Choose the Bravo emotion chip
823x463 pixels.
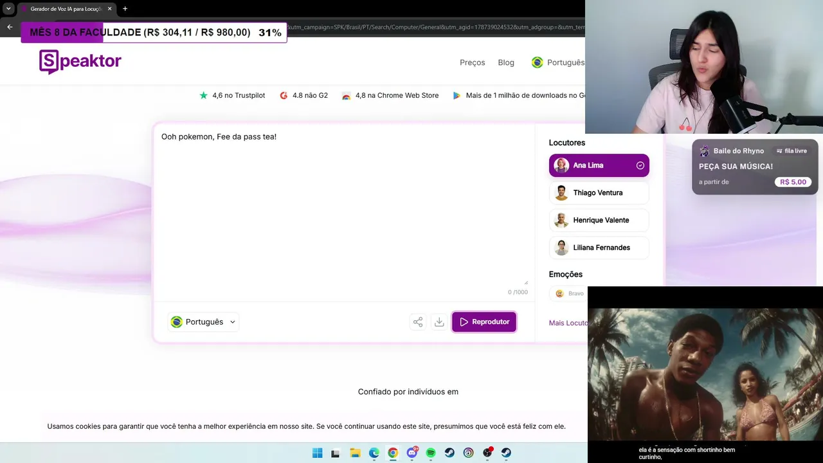[570, 293]
